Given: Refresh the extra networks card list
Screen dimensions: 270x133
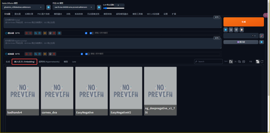Looking at the screenshot, I should (262, 61).
